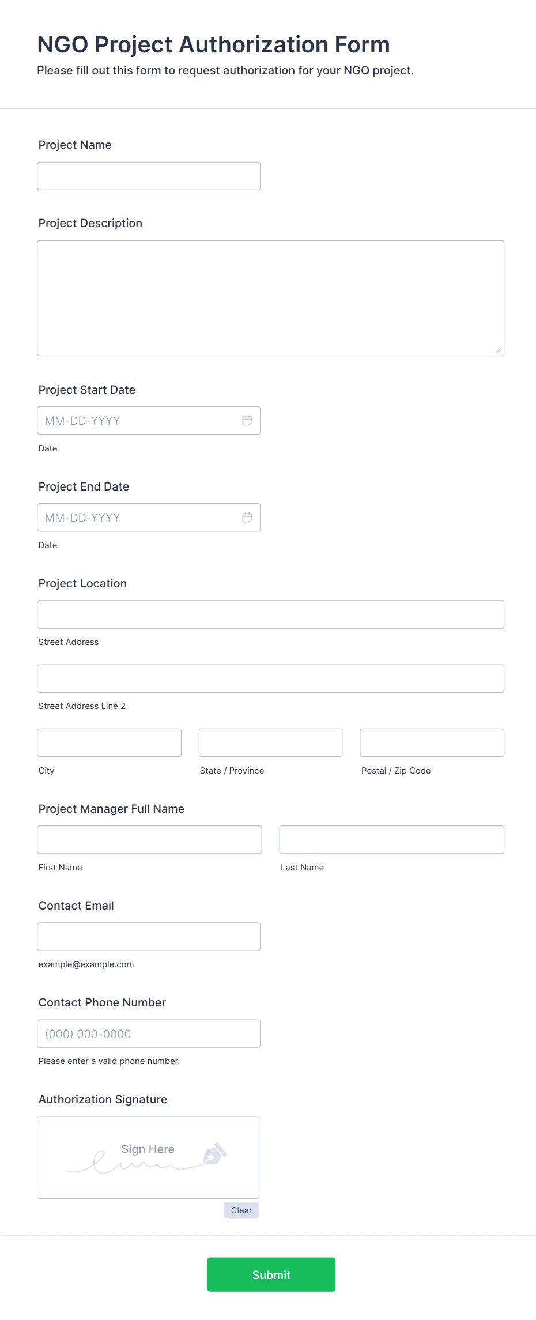Grab the Project Description resize handle
This screenshot has width=536, height=1320.
pos(498,350)
